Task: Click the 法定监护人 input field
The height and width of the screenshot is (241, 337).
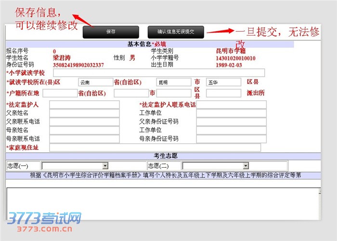Action: tap(84, 105)
